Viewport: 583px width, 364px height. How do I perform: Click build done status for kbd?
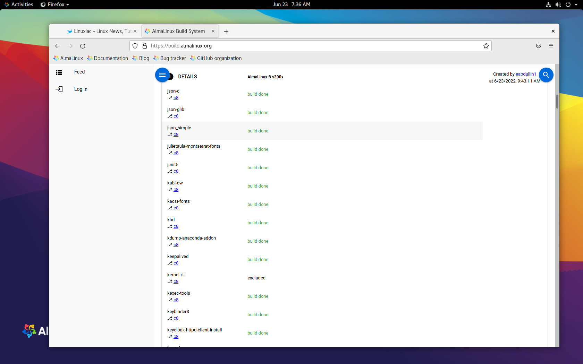[x=258, y=223]
